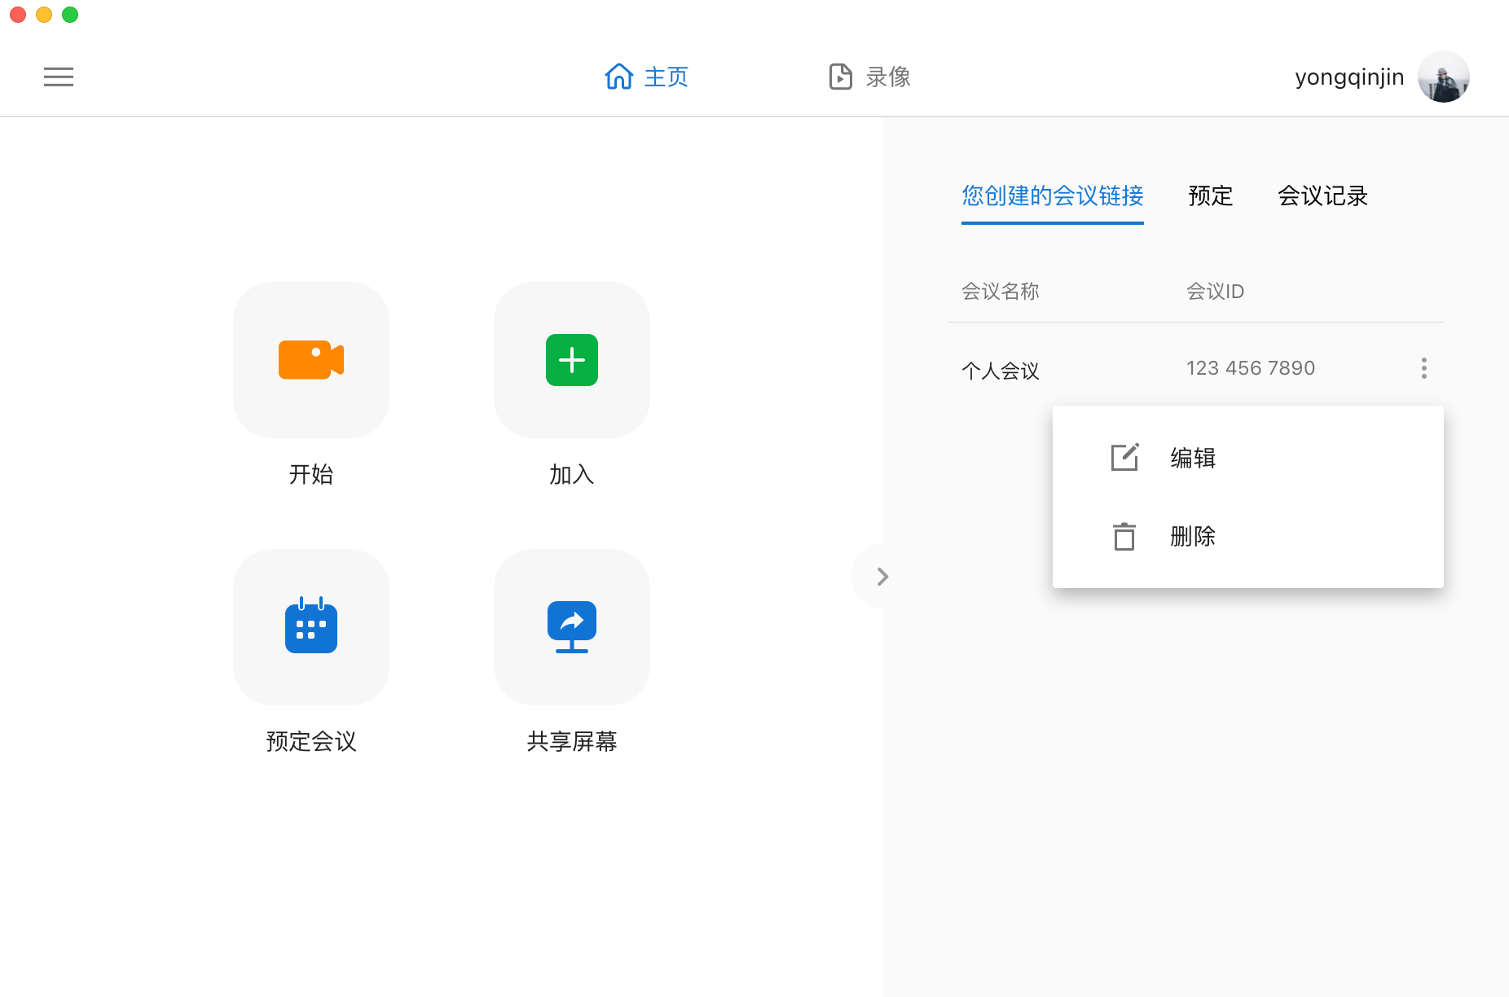Open the three-dot menu for 个人会议
This screenshot has height=997, width=1509.
click(1423, 368)
